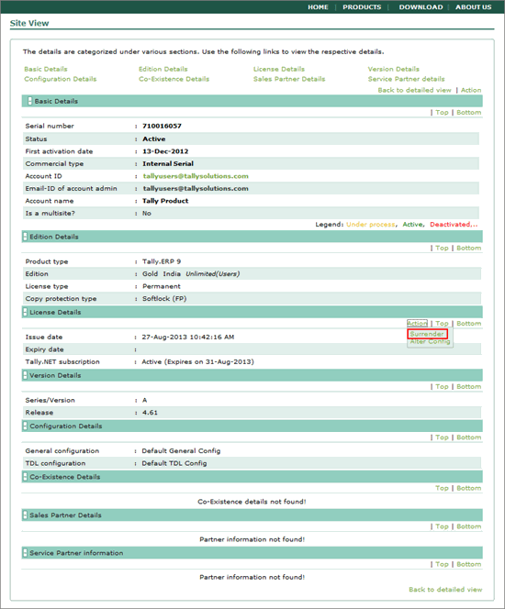This screenshot has height=609, width=505.
Task: Click Bottom link under Basic Details
Action: [x=468, y=112]
